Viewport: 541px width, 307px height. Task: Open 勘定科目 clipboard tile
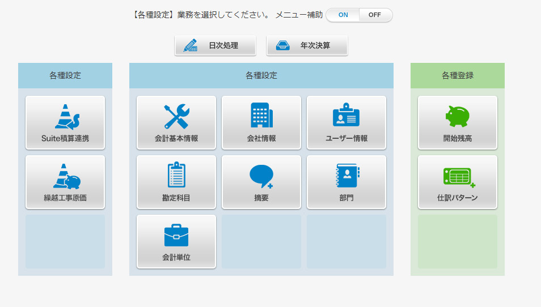tap(176, 182)
